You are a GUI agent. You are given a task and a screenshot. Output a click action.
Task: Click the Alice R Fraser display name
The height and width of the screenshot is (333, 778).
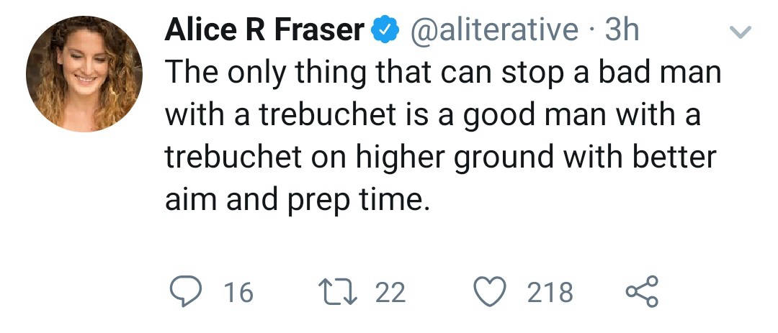[x=265, y=30]
